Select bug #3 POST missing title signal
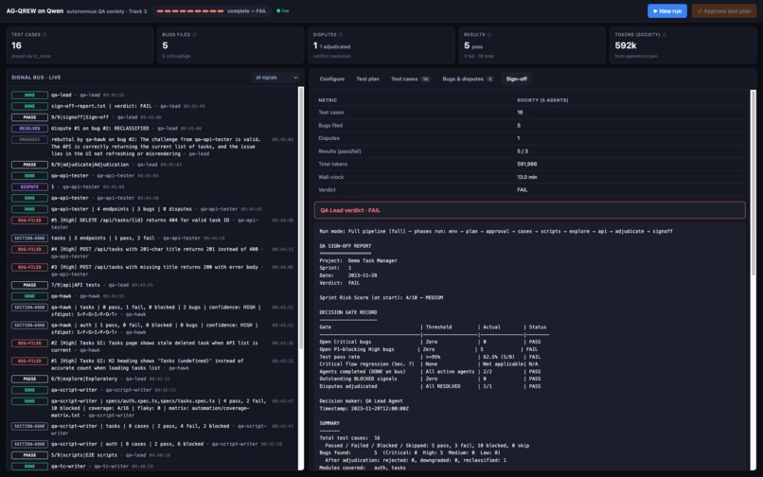763x477 pixels. (x=154, y=271)
